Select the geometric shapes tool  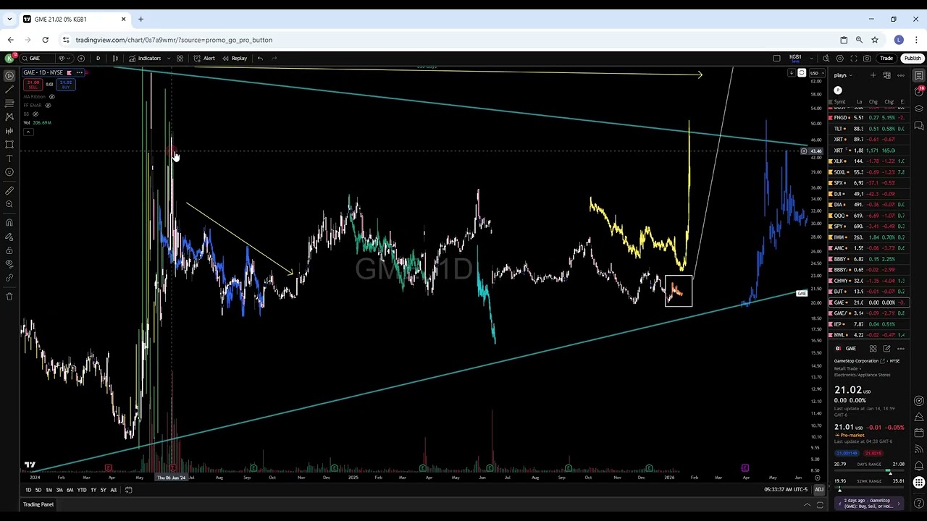pyautogui.click(x=9, y=144)
